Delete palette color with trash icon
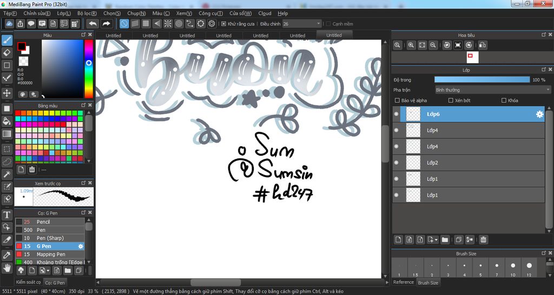The image size is (554, 295). point(32,169)
